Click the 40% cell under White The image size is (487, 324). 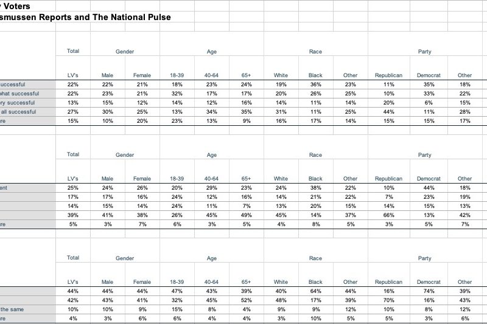(281, 292)
